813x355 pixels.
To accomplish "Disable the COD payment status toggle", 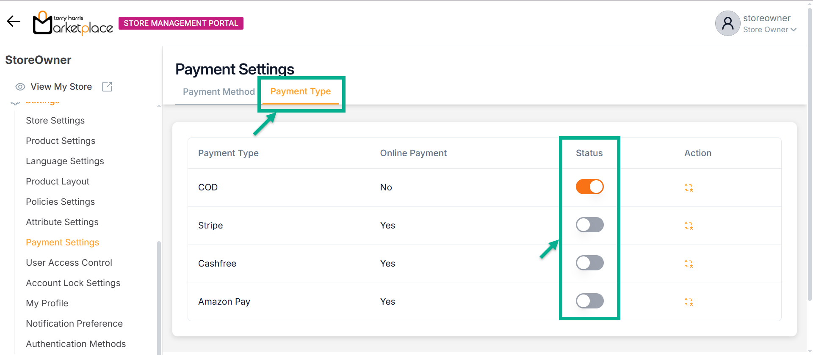I will point(589,187).
